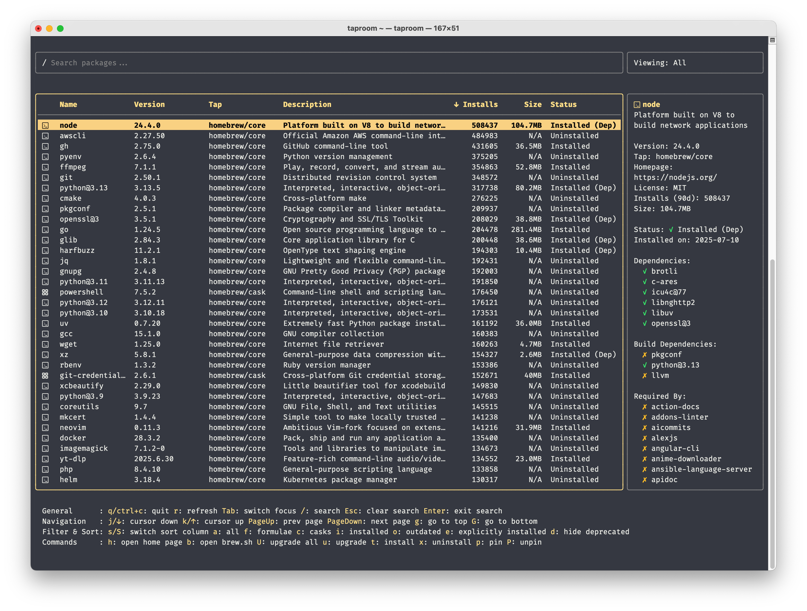Click the terminal scroll marker icon top-right
807x611 pixels.
[772, 40]
